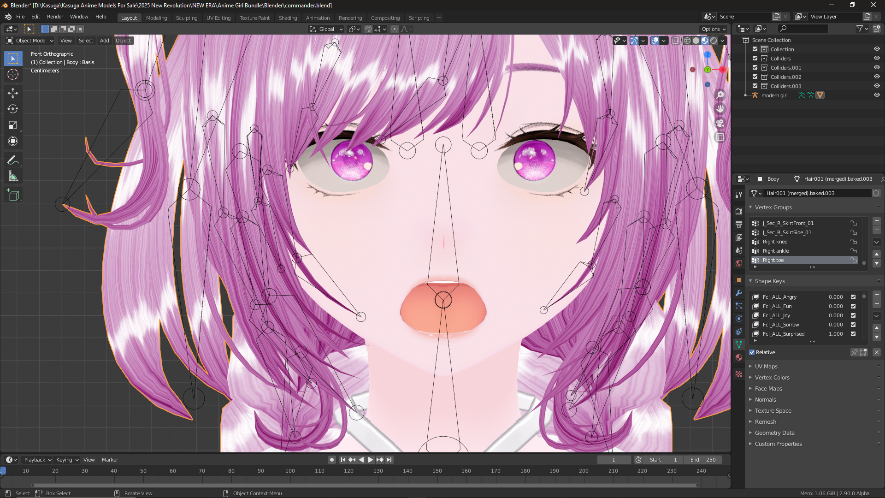Disable the Colliders collection checkbox
885x498 pixels.
coord(755,59)
